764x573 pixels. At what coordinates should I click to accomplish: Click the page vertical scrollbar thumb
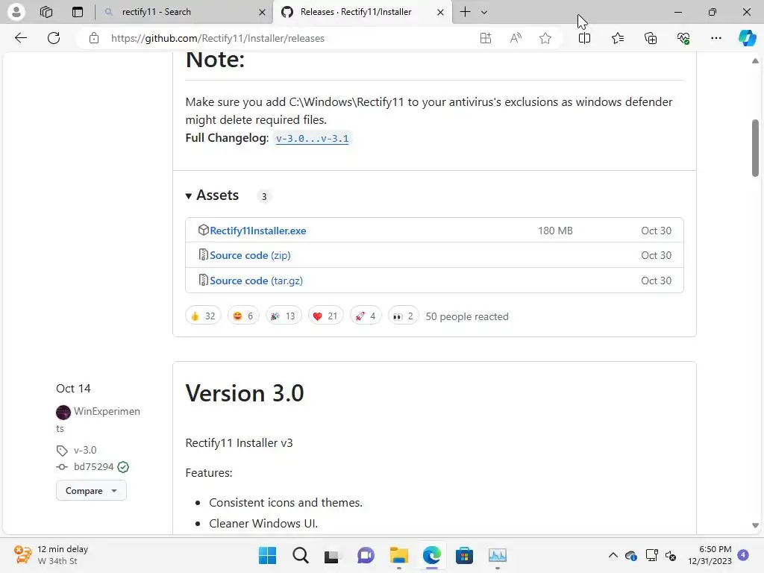[x=755, y=148]
